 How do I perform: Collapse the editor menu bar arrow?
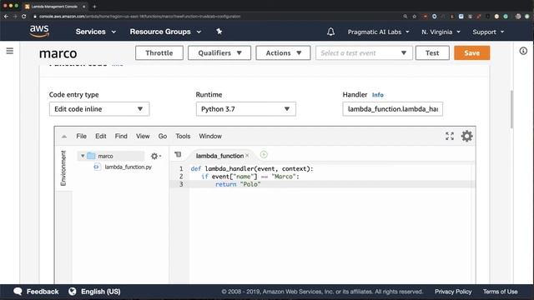pyautogui.click(x=64, y=137)
